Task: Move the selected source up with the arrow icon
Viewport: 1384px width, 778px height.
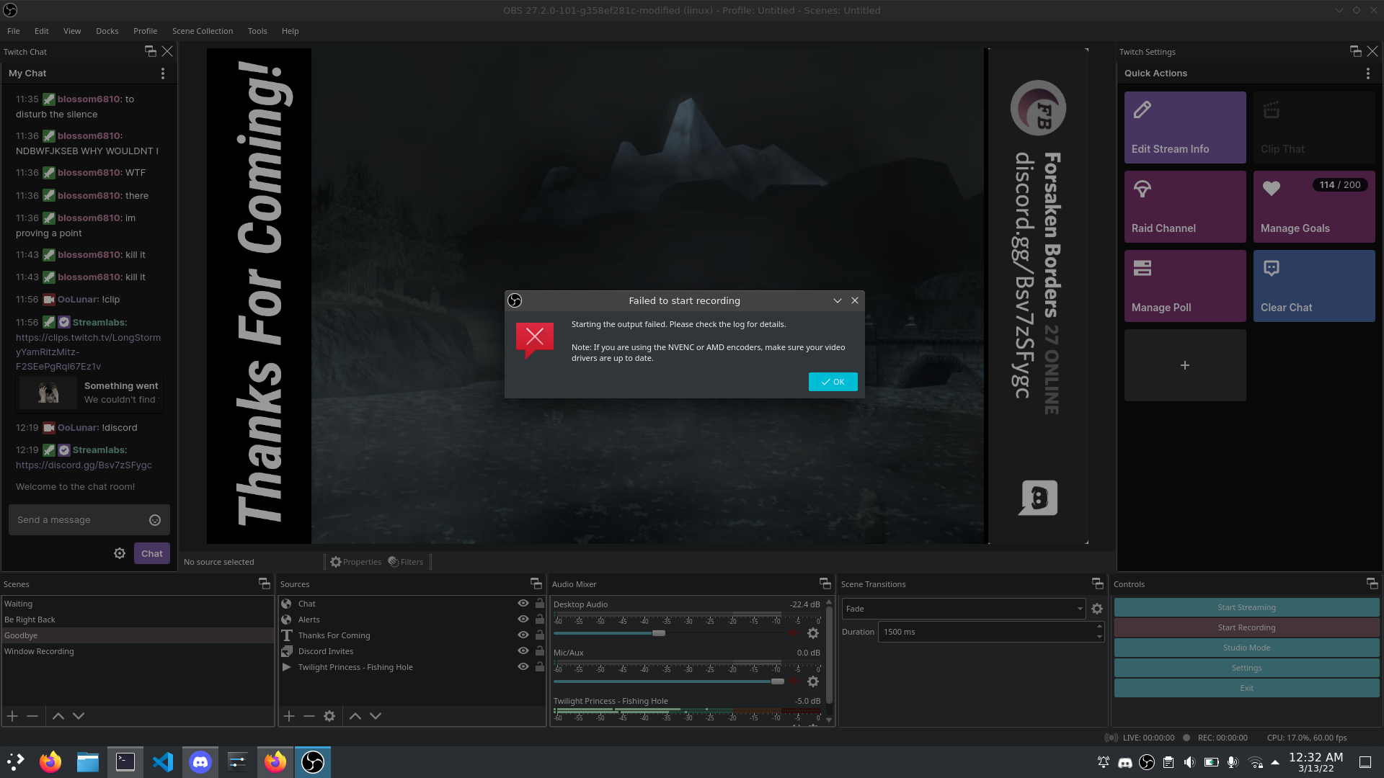Action: pos(355,715)
